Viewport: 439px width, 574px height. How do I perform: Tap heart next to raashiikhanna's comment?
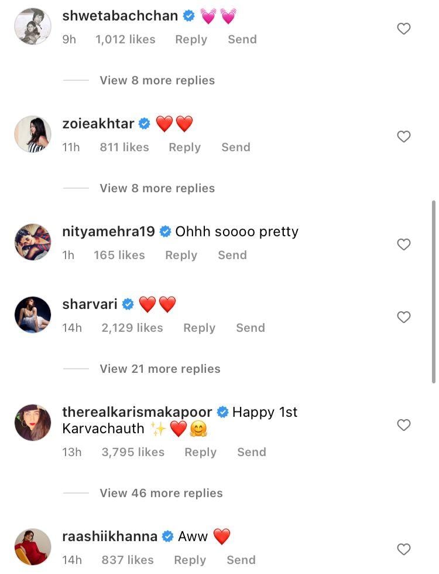point(404,549)
